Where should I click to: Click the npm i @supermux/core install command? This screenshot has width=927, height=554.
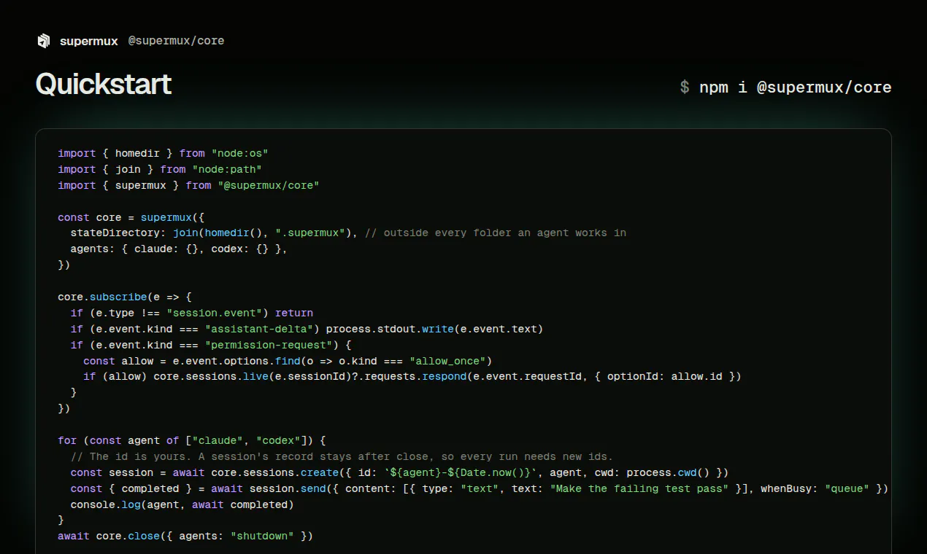(785, 87)
